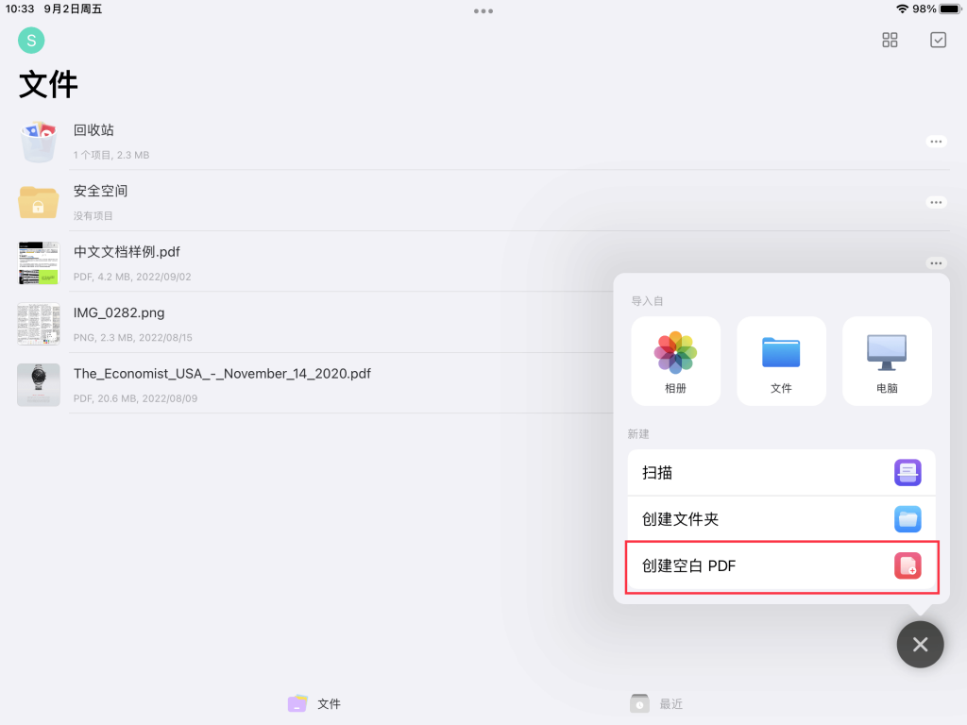Expand more options for 回收站

tap(936, 142)
